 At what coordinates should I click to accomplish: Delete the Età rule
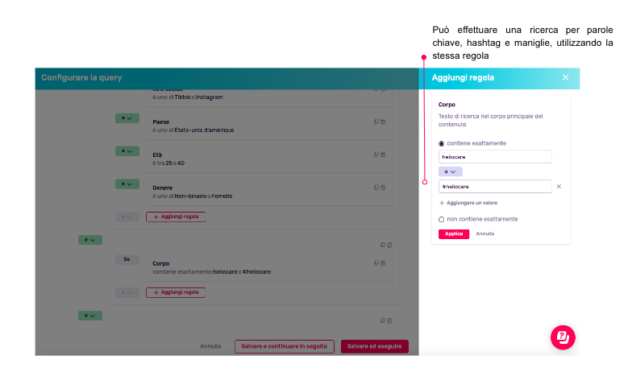coord(384,155)
